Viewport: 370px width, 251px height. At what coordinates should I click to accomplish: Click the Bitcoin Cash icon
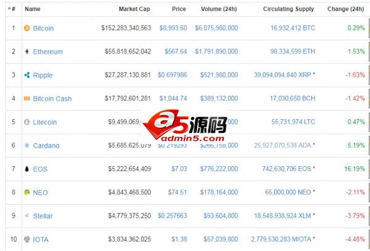pos(27,98)
